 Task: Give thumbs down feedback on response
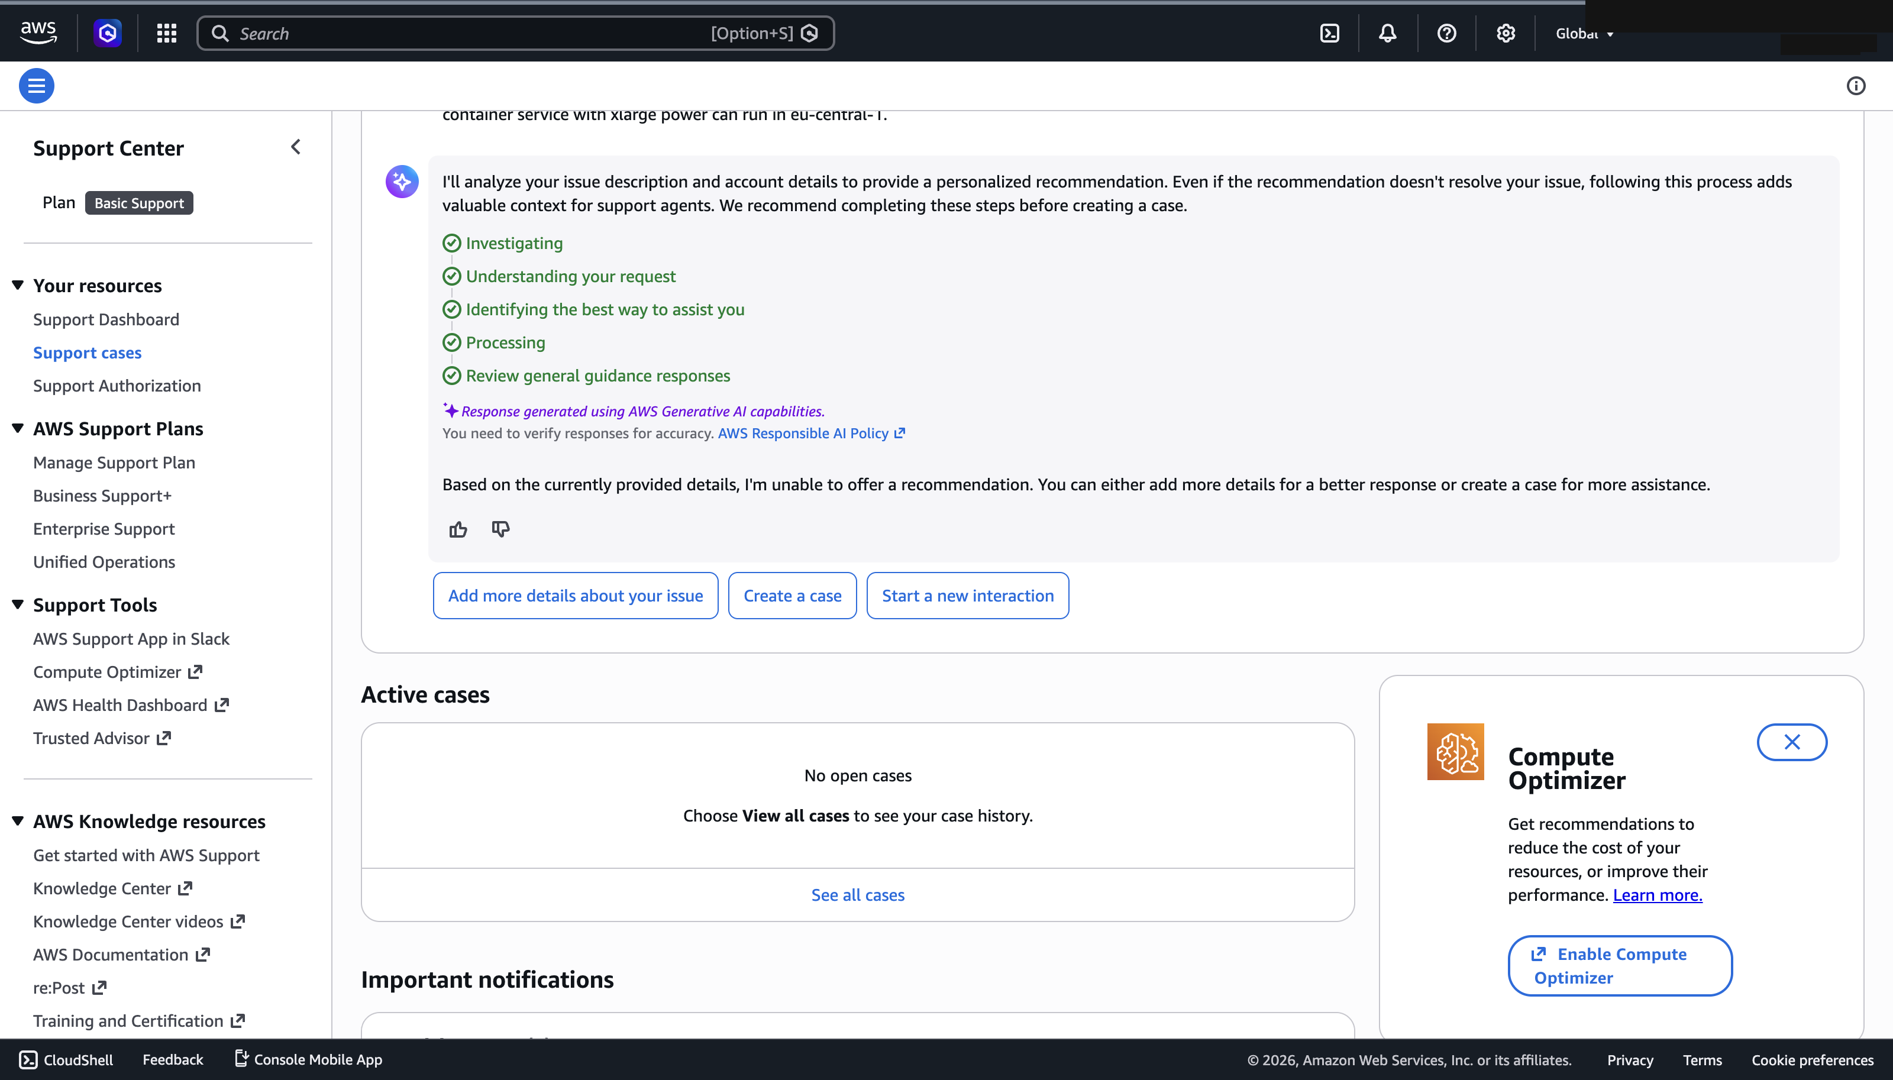500,529
